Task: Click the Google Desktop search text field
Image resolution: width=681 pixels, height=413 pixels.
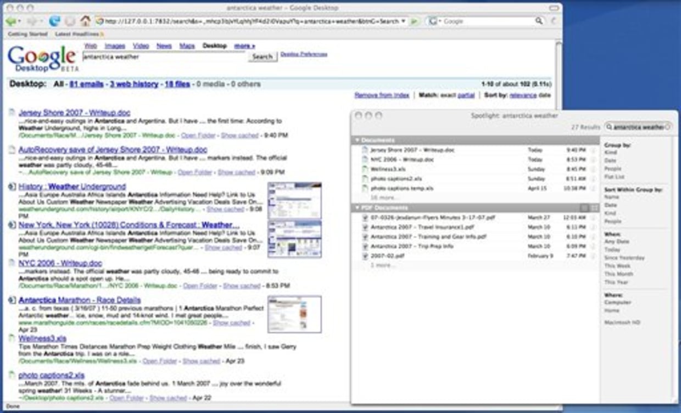Action: [163, 56]
